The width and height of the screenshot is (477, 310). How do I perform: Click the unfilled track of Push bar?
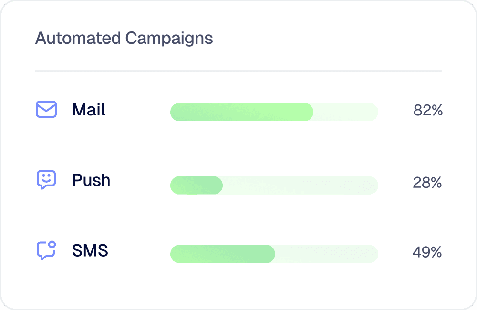[x=301, y=185]
